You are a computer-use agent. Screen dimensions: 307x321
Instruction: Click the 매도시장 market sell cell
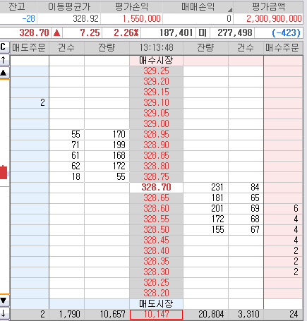click(x=156, y=304)
